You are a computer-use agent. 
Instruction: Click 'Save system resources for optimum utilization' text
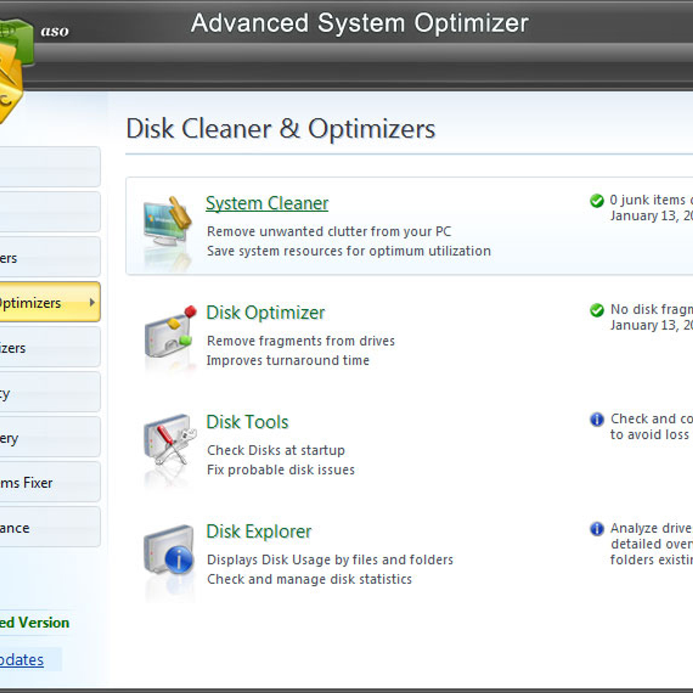click(x=349, y=251)
